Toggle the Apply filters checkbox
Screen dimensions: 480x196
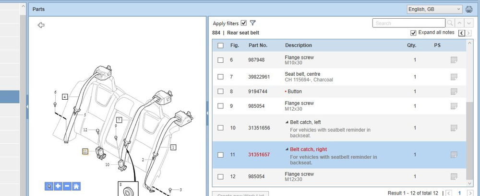244,23
